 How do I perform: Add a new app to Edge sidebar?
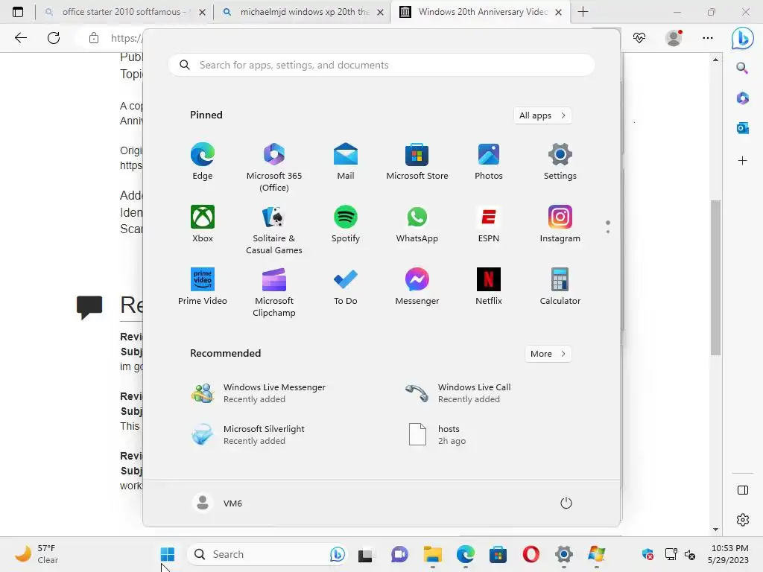(x=742, y=161)
